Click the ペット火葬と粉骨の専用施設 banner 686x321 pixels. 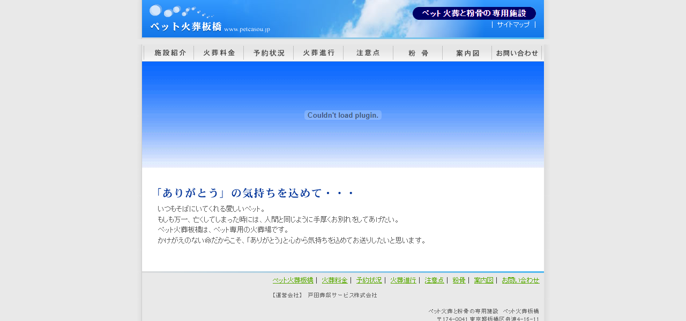point(474,13)
